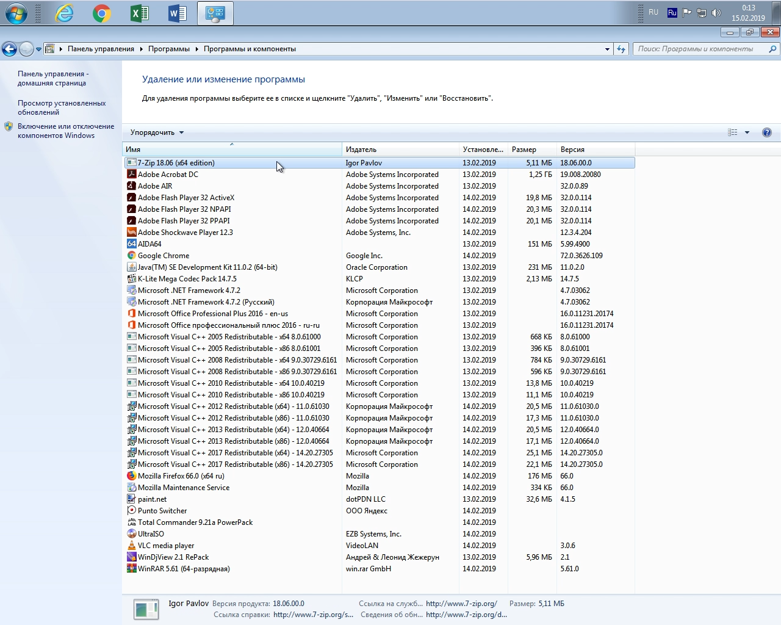Click the Punto Switcher icon
This screenshot has width=781, height=625.
click(x=131, y=511)
